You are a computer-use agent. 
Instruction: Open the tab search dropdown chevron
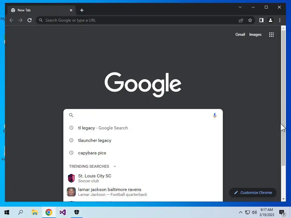point(240,7)
